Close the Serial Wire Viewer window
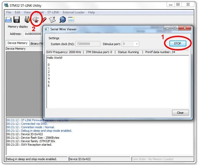 [x=185, y=28]
